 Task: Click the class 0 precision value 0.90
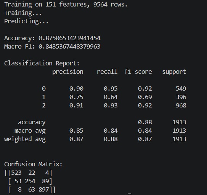[76, 89]
